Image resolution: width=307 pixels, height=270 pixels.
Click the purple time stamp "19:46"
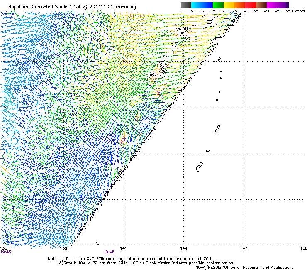[109, 252]
